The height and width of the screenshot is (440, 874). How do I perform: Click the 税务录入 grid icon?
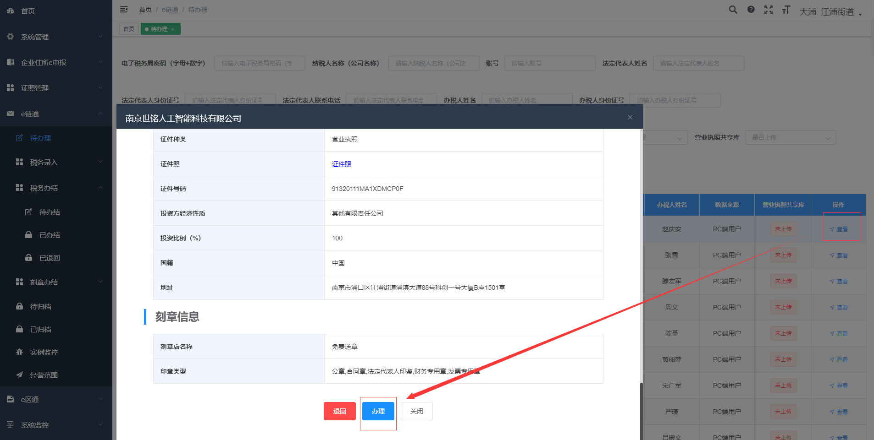[19, 162]
